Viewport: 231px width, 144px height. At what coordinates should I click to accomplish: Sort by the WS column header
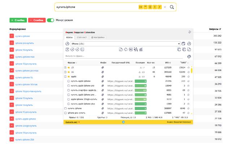(167, 63)
